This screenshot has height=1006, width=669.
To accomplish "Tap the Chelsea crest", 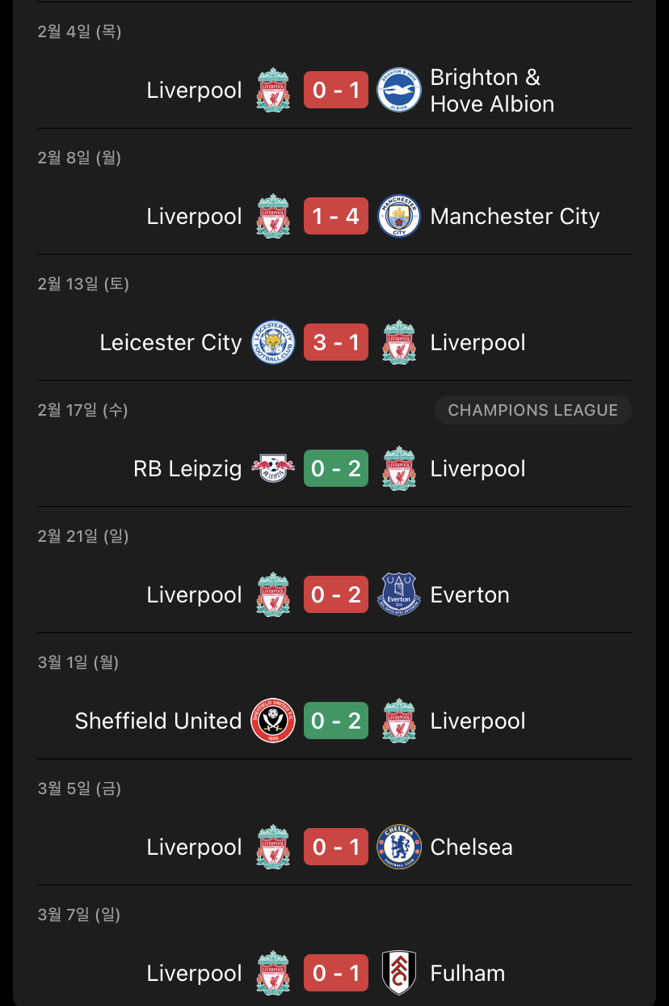I will point(399,847).
